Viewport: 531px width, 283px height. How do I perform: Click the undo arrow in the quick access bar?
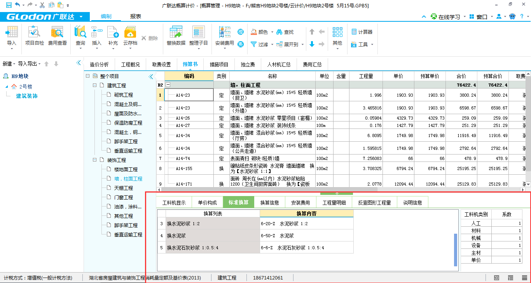17,5
